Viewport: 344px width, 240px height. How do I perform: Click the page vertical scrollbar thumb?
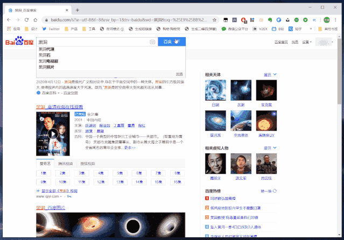(x=339, y=71)
